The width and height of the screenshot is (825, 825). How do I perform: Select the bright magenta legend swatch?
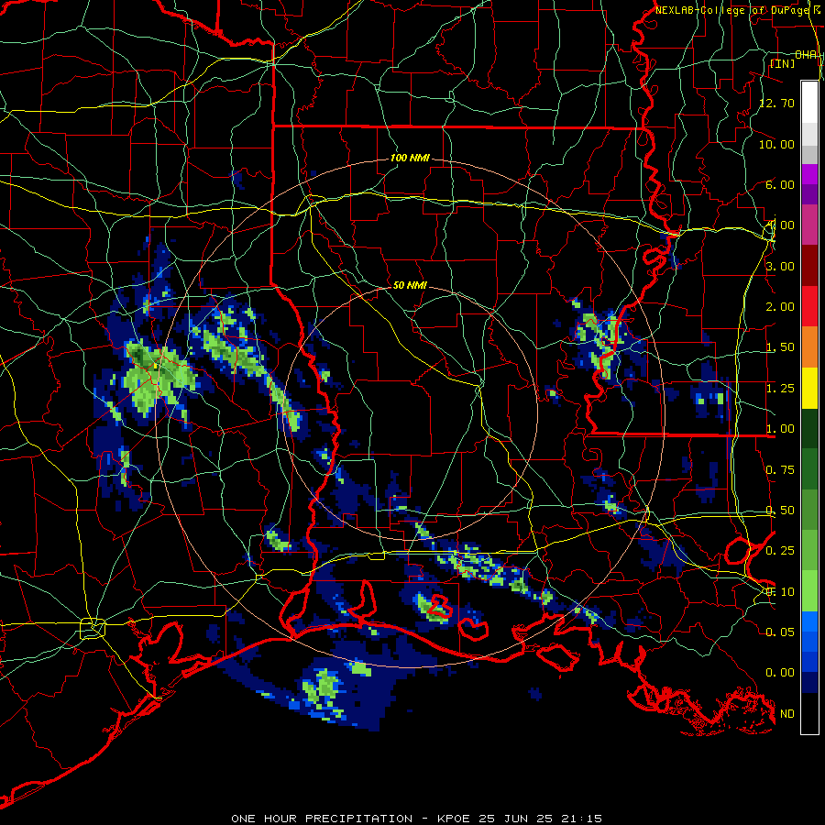pyautogui.click(x=809, y=174)
